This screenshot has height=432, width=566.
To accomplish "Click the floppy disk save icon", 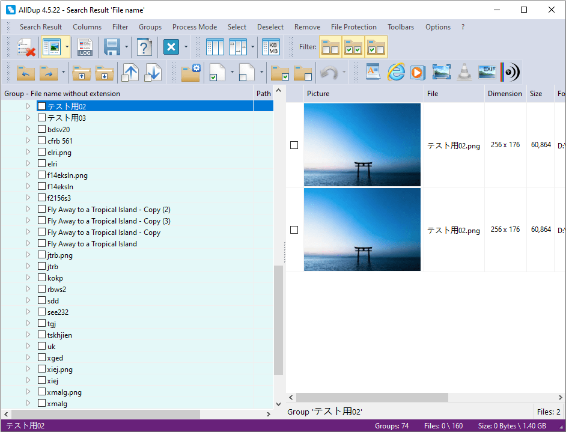I will point(112,47).
